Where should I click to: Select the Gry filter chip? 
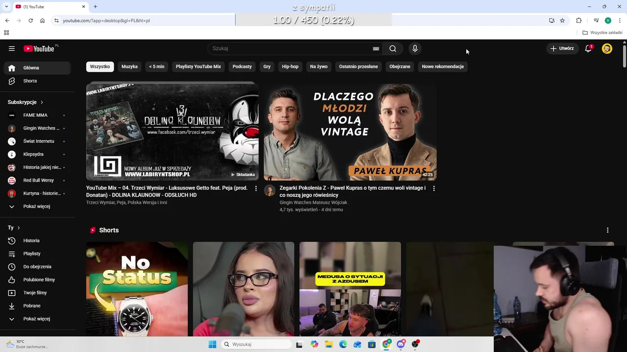(x=267, y=66)
